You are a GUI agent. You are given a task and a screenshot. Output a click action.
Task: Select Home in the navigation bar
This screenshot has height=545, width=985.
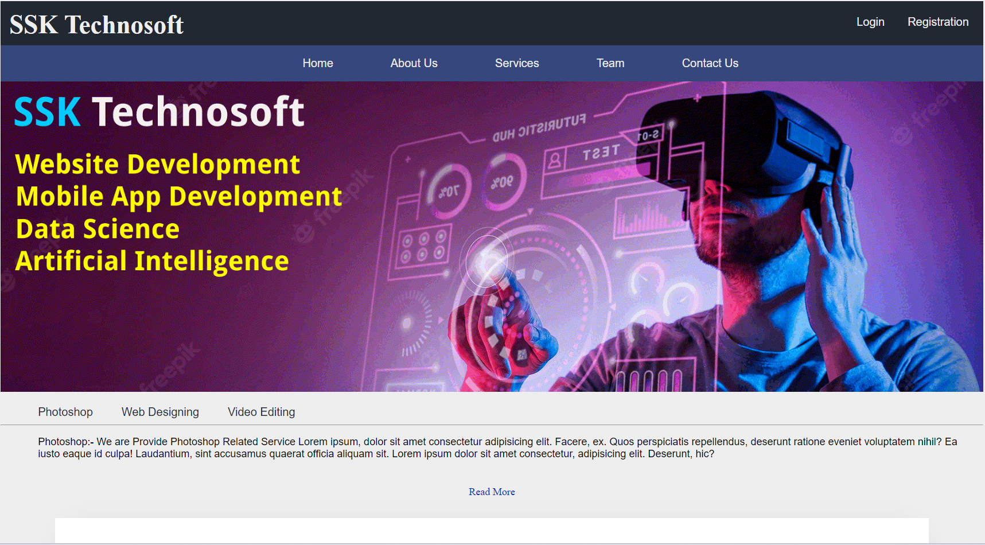tap(318, 63)
